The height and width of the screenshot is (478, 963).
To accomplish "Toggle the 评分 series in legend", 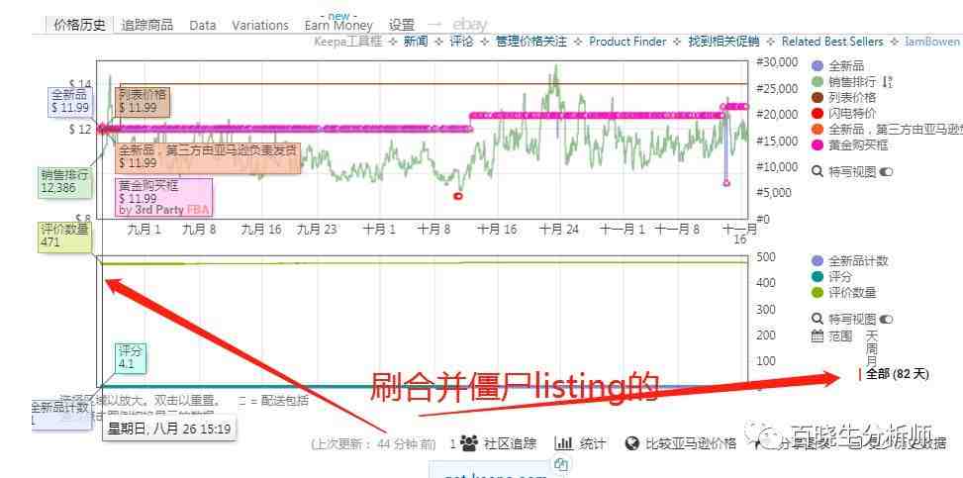I will click(x=832, y=277).
